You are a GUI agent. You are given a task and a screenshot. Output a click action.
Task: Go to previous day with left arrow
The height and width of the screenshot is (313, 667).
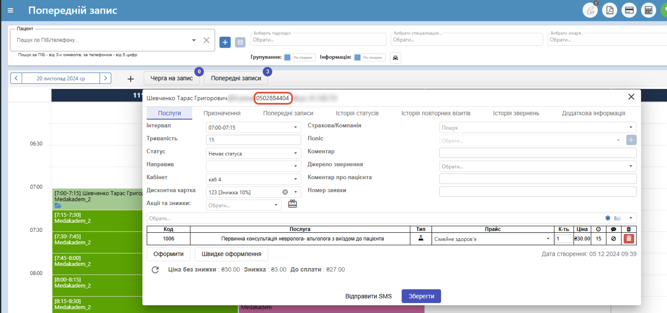point(16,78)
